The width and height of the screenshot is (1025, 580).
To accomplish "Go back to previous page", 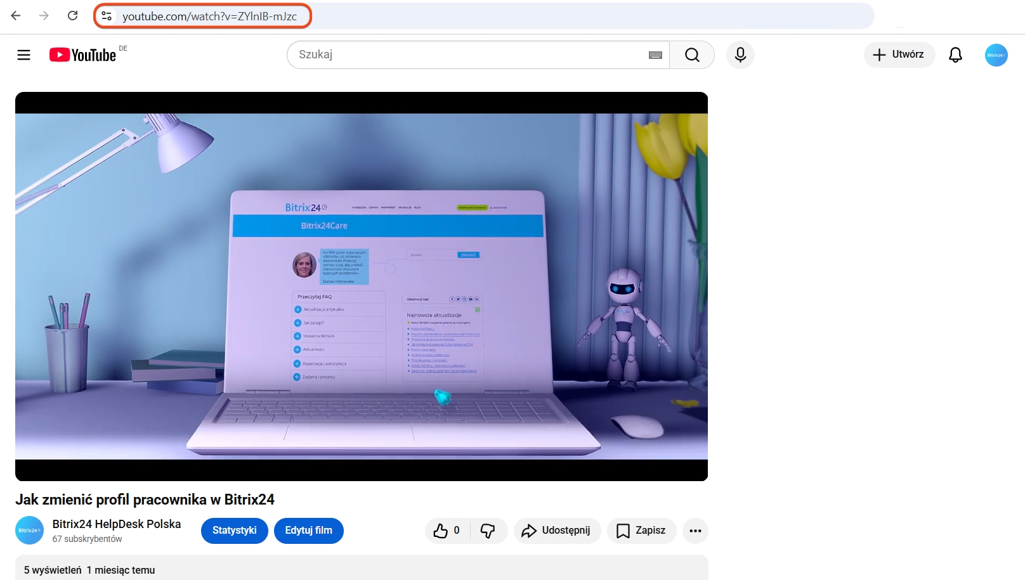I will [16, 16].
